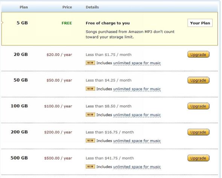Click the Plan column header
The height and width of the screenshot is (178, 222).
(x=24, y=7)
